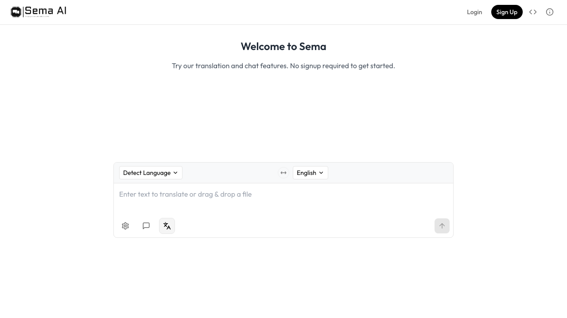Click the chevron next to English

(x=321, y=173)
